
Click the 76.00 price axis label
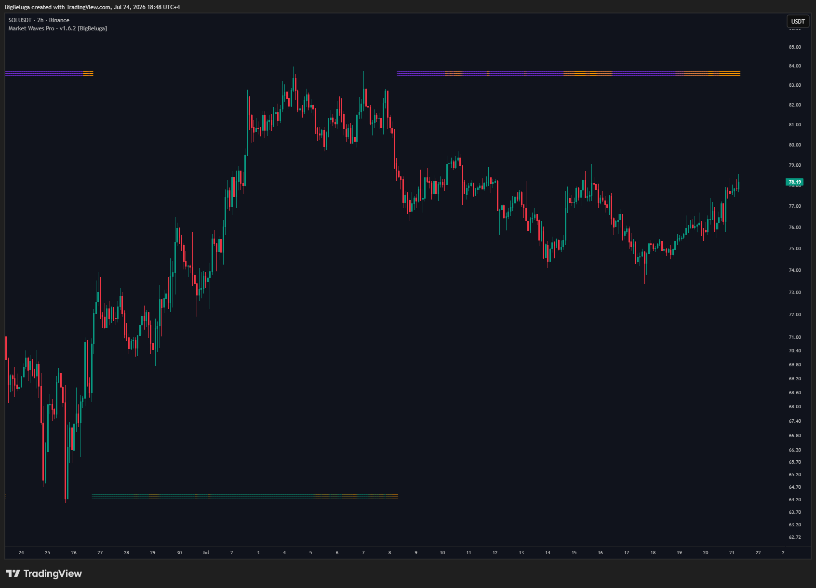(x=795, y=227)
